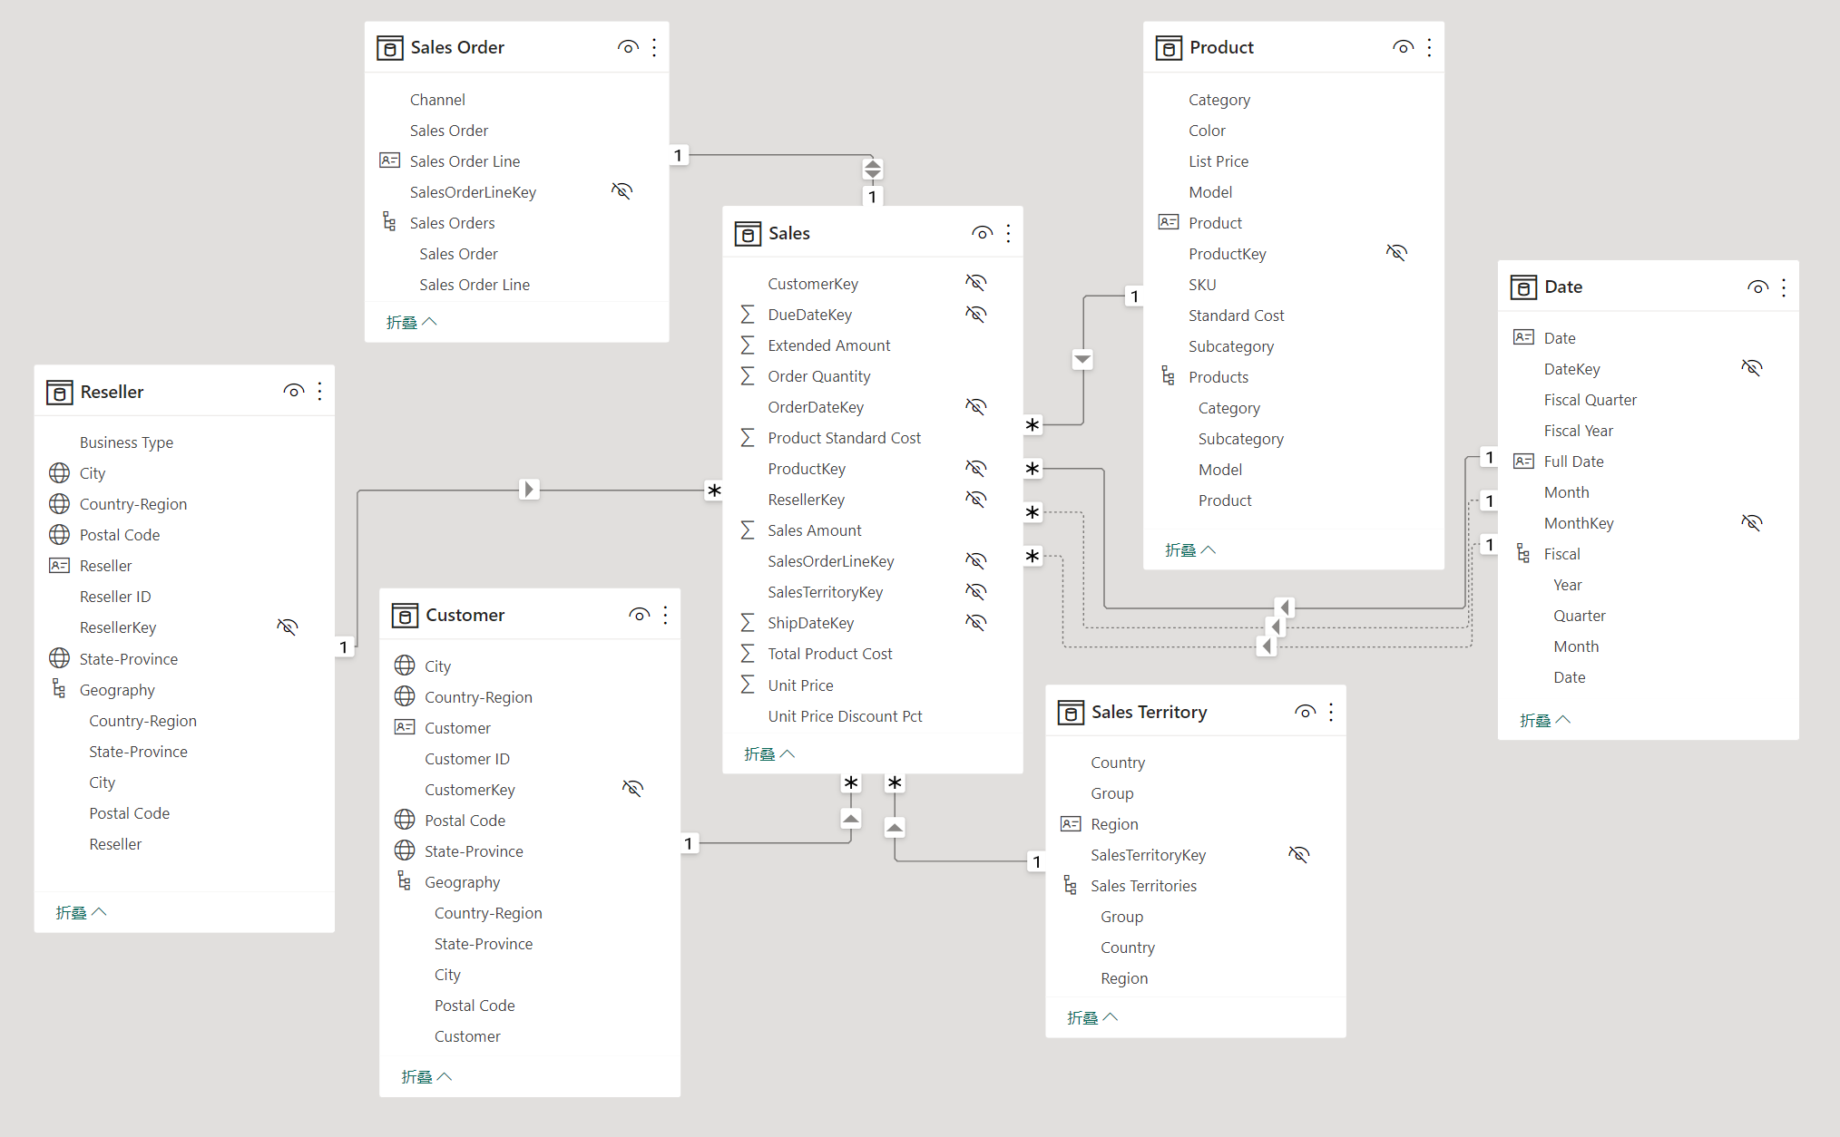The height and width of the screenshot is (1137, 1840).
Task: Collapse the Sales Order table
Action: pyautogui.click(x=411, y=322)
